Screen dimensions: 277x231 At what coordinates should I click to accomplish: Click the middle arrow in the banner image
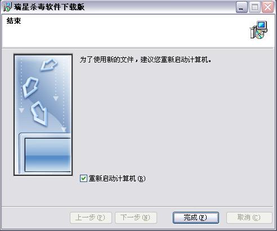pyautogui.click(x=30, y=87)
